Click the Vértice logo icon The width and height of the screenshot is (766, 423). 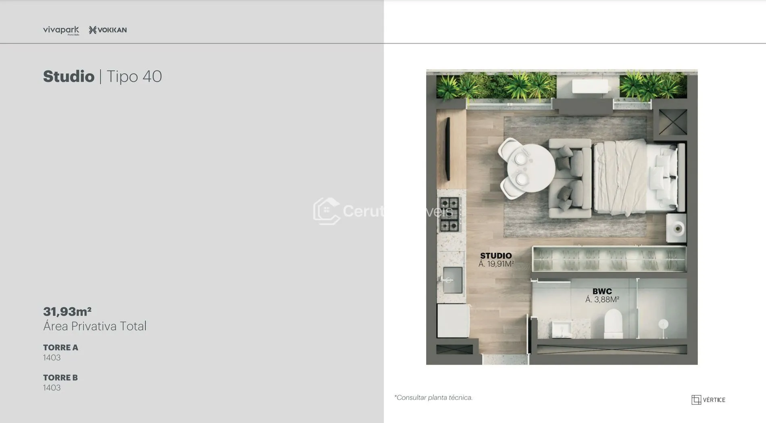696,400
